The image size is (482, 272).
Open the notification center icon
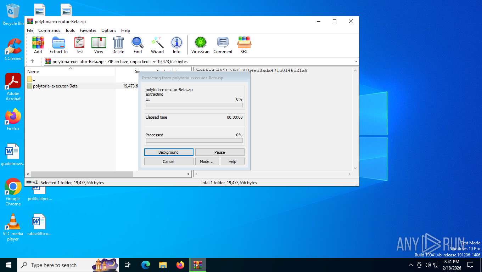(x=470, y=265)
